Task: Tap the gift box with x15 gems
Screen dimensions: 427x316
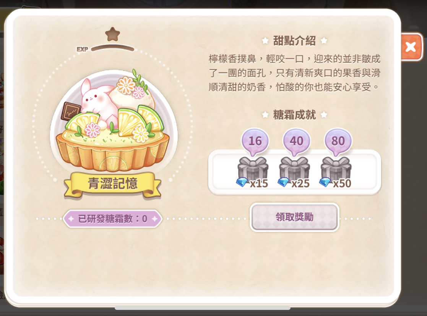Action: [x=253, y=170]
